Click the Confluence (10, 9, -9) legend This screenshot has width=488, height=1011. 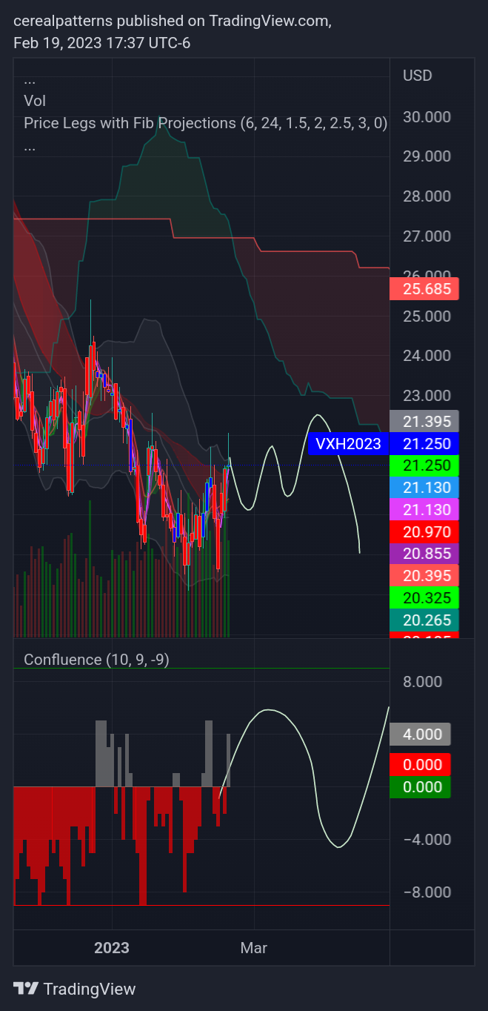pyautogui.click(x=97, y=660)
